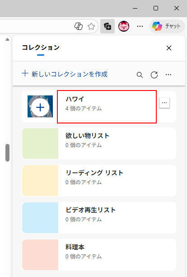Select the コレクション tab heading
Image resolution: width=187 pixels, height=277 pixels.
click(41, 48)
